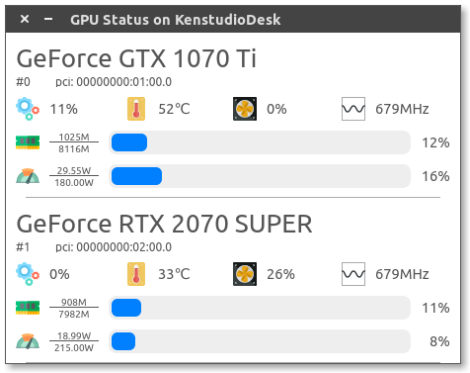Viewport: 470px width, 373px height.
Task: Click the RTX 2070 SUPER gear icon
Action: [28, 274]
